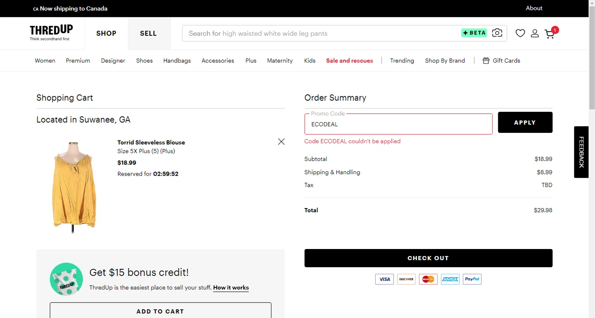Open the Plus category menu
595x318 pixels.
point(251,61)
